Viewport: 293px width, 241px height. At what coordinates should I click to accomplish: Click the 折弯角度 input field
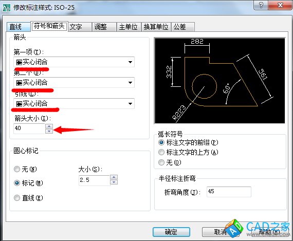pos(229,192)
